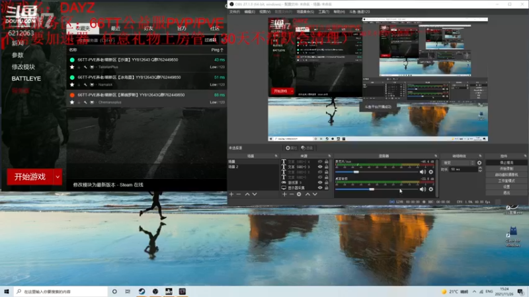
Task: Open the 编辑(E) menu in OBS
Action: tap(250, 12)
